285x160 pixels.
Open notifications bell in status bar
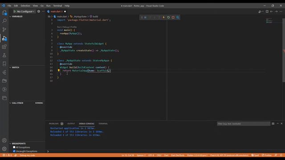click(281, 155)
